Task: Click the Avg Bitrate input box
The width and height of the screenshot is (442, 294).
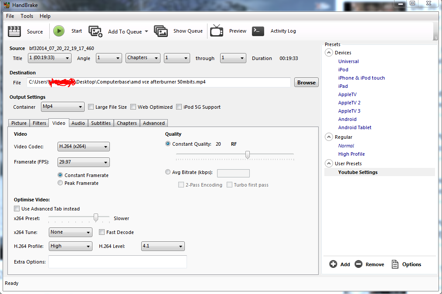Action: coord(233,173)
